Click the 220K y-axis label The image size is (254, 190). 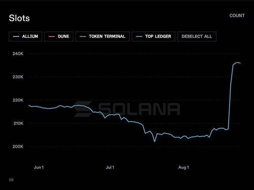click(18, 100)
